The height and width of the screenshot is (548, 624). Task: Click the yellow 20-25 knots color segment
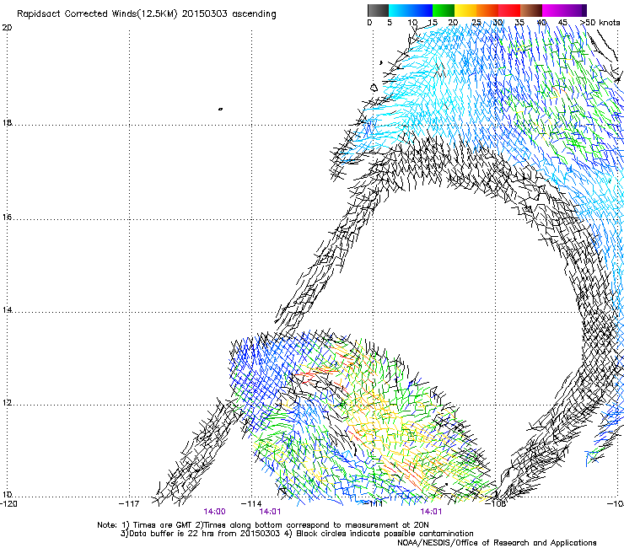[465, 10]
